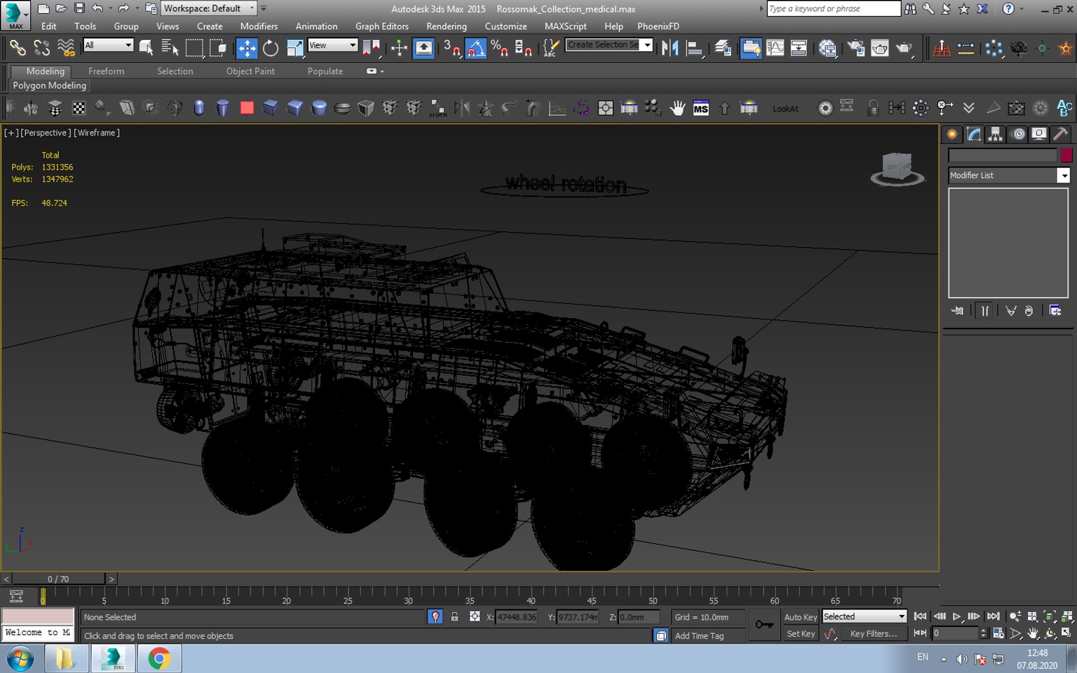Click the red box primitive icon
This screenshot has height=673, width=1077.
pos(247,108)
